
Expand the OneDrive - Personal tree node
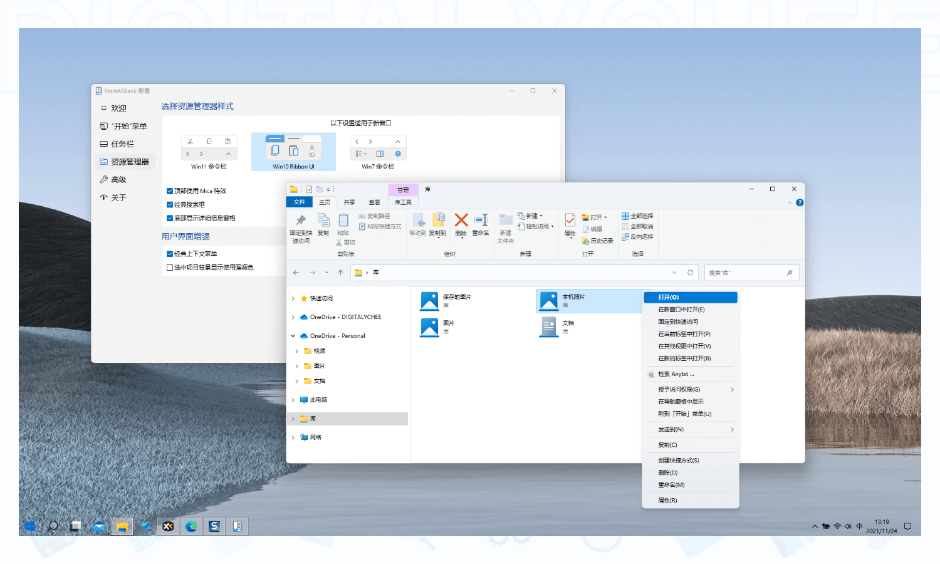tap(293, 335)
